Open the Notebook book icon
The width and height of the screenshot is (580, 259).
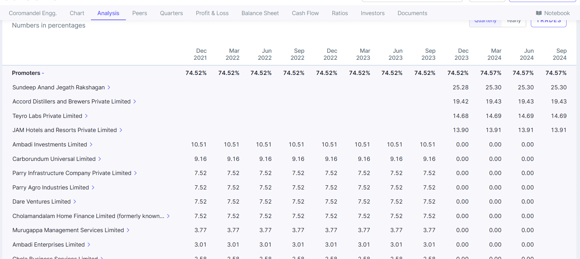pyautogui.click(x=539, y=13)
